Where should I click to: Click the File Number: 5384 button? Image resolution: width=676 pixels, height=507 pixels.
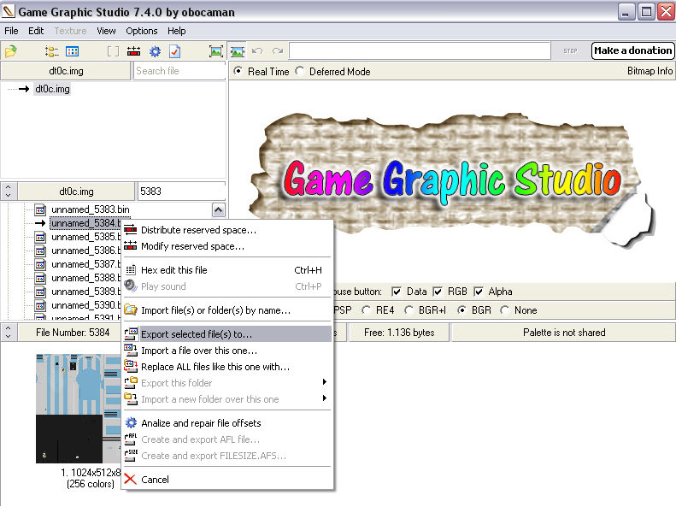pos(73,333)
